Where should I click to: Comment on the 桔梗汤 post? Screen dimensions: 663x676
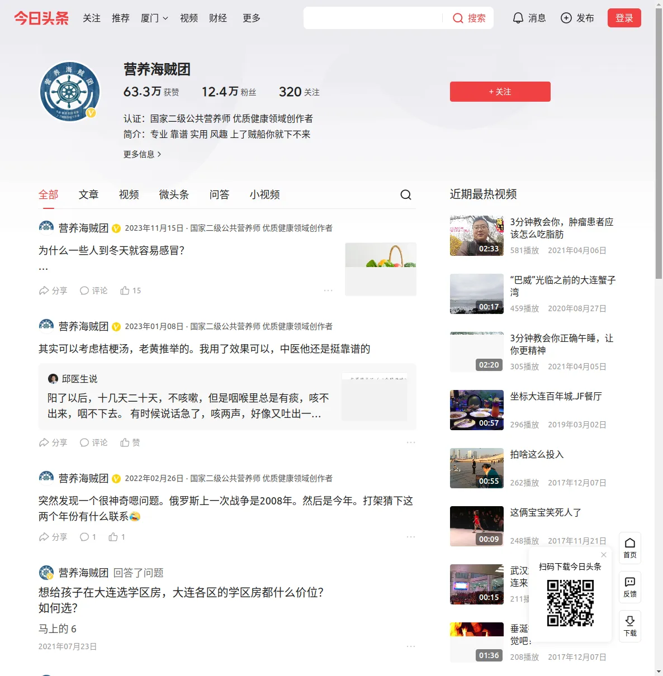click(93, 442)
